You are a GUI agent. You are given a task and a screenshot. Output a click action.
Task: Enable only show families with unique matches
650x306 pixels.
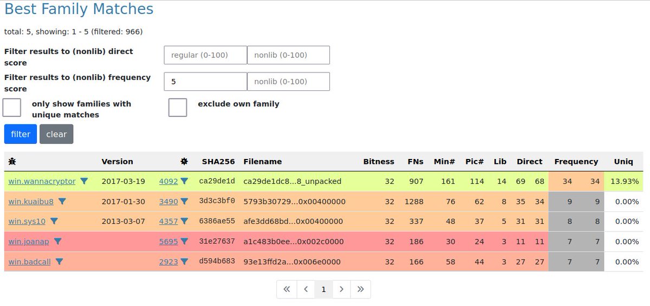12,107
